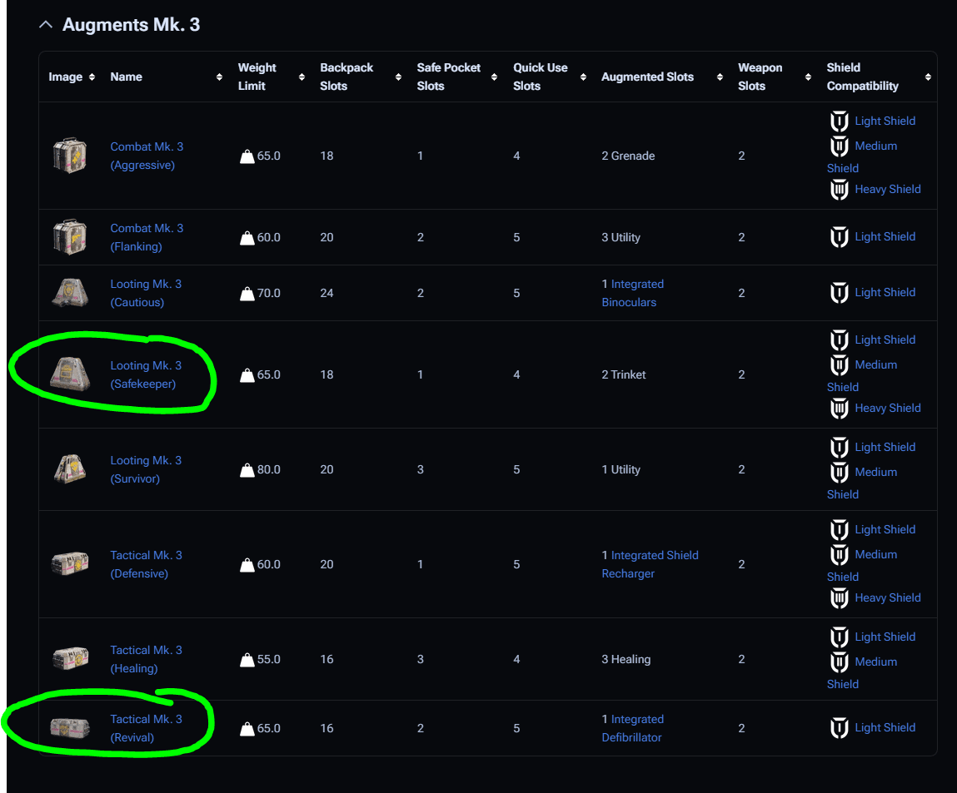Open Light Shield link in Revival row
The width and height of the screenshot is (957, 793).
point(885,728)
